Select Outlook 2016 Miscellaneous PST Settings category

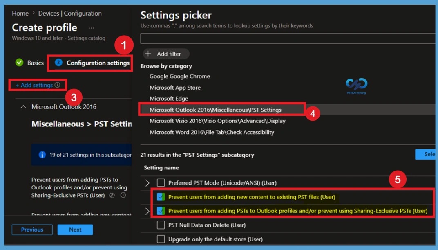215,110
